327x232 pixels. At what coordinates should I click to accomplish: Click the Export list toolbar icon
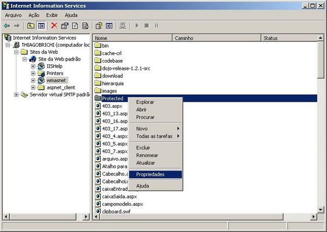[86, 26]
